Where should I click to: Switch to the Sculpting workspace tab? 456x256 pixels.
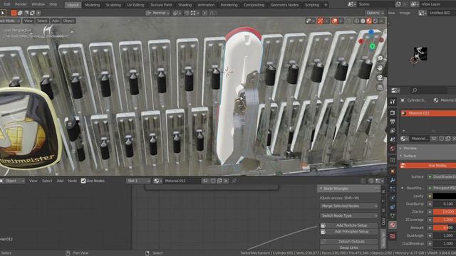tap(113, 5)
